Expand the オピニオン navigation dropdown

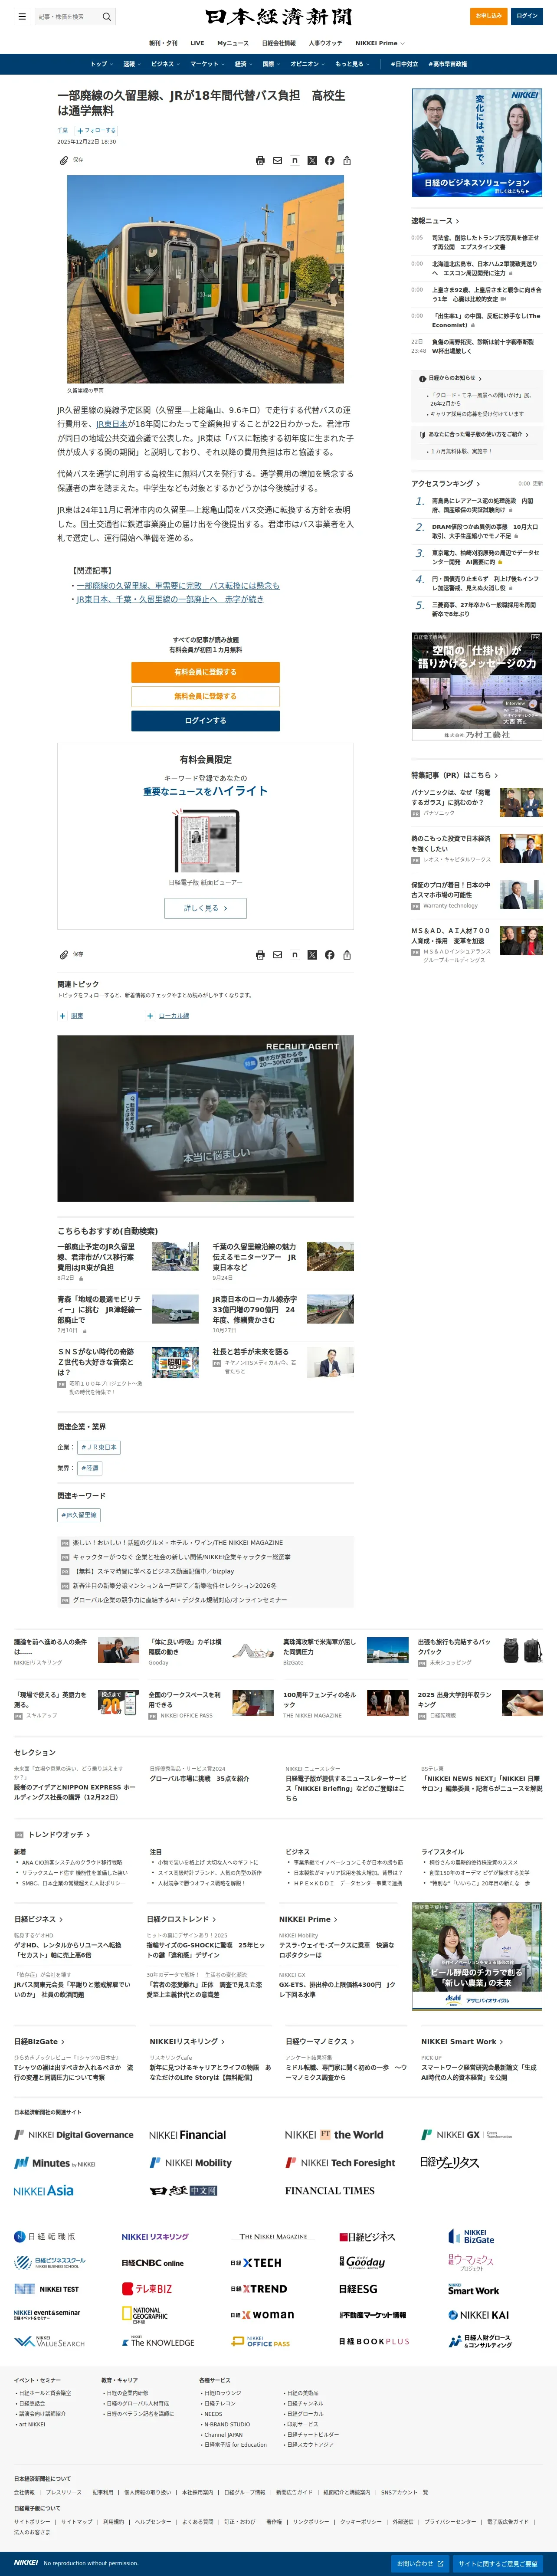pyautogui.click(x=307, y=64)
